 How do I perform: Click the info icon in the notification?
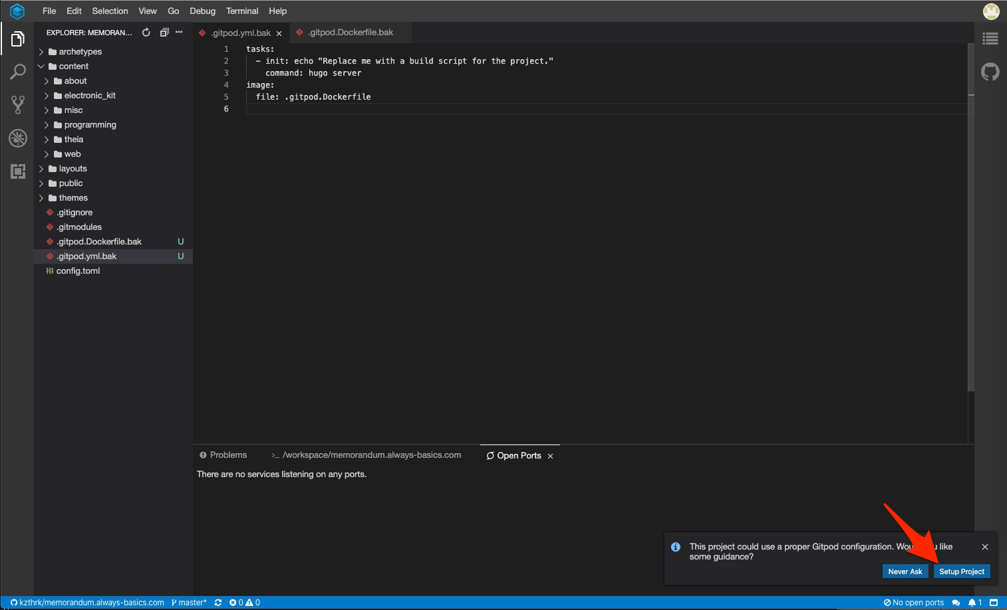pyautogui.click(x=676, y=547)
